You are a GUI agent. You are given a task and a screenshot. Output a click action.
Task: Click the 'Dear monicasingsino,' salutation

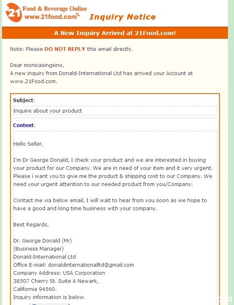tap(37, 65)
